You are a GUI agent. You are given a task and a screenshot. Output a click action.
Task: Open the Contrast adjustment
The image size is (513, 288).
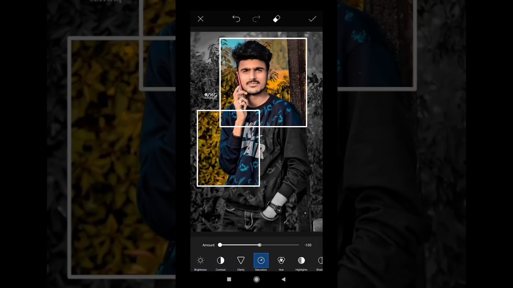(220, 262)
